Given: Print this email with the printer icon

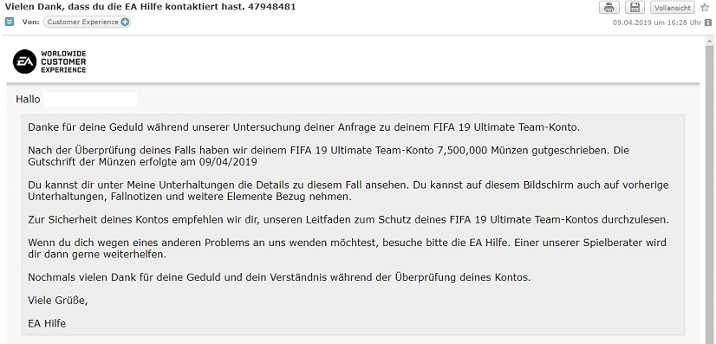Looking at the screenshot, I should click(x=609, y=7).
